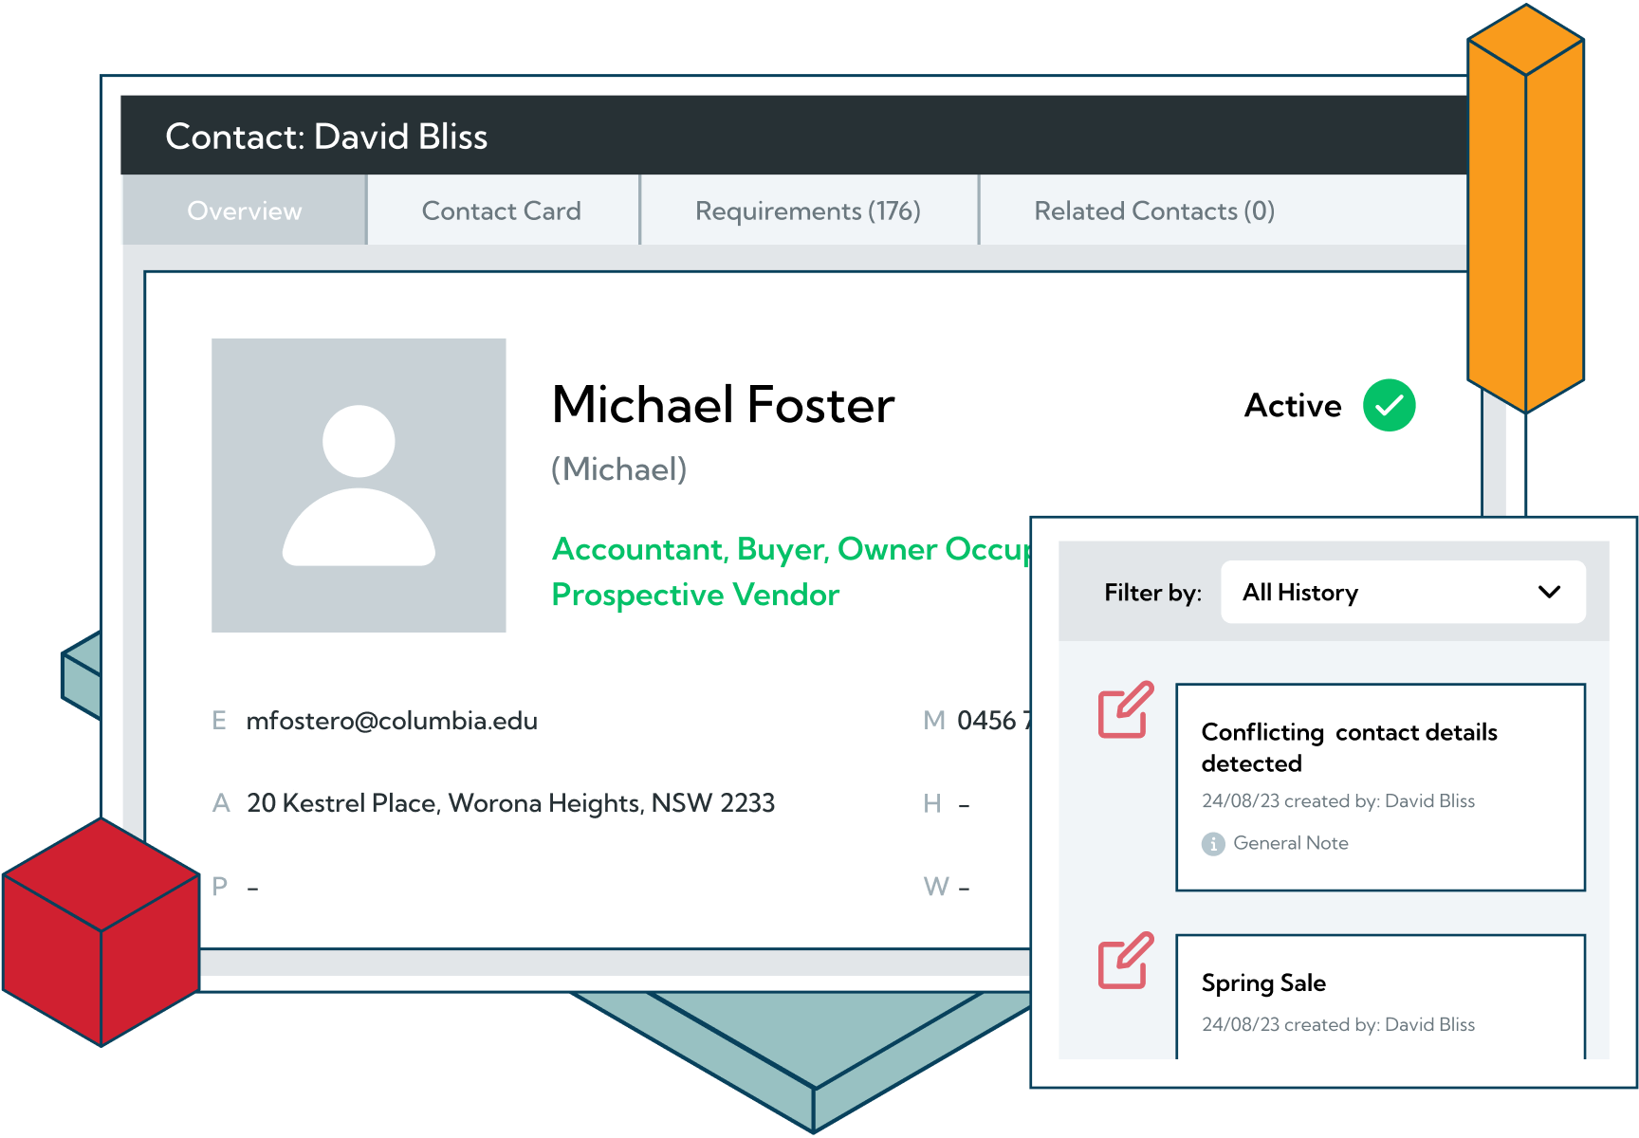The width and height of the screenshot is (1639, 1138).
Task: Click the mfostero@columbia.edu email address
Action: point(392,721)
